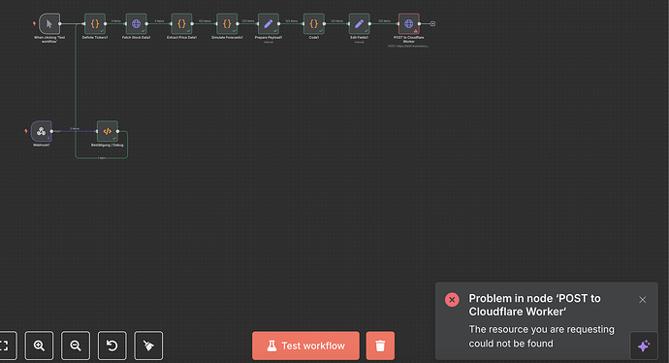Select the Code1 node
This screenshot has height=363, width=669.
pyautogui.click(x=313, y=24)
